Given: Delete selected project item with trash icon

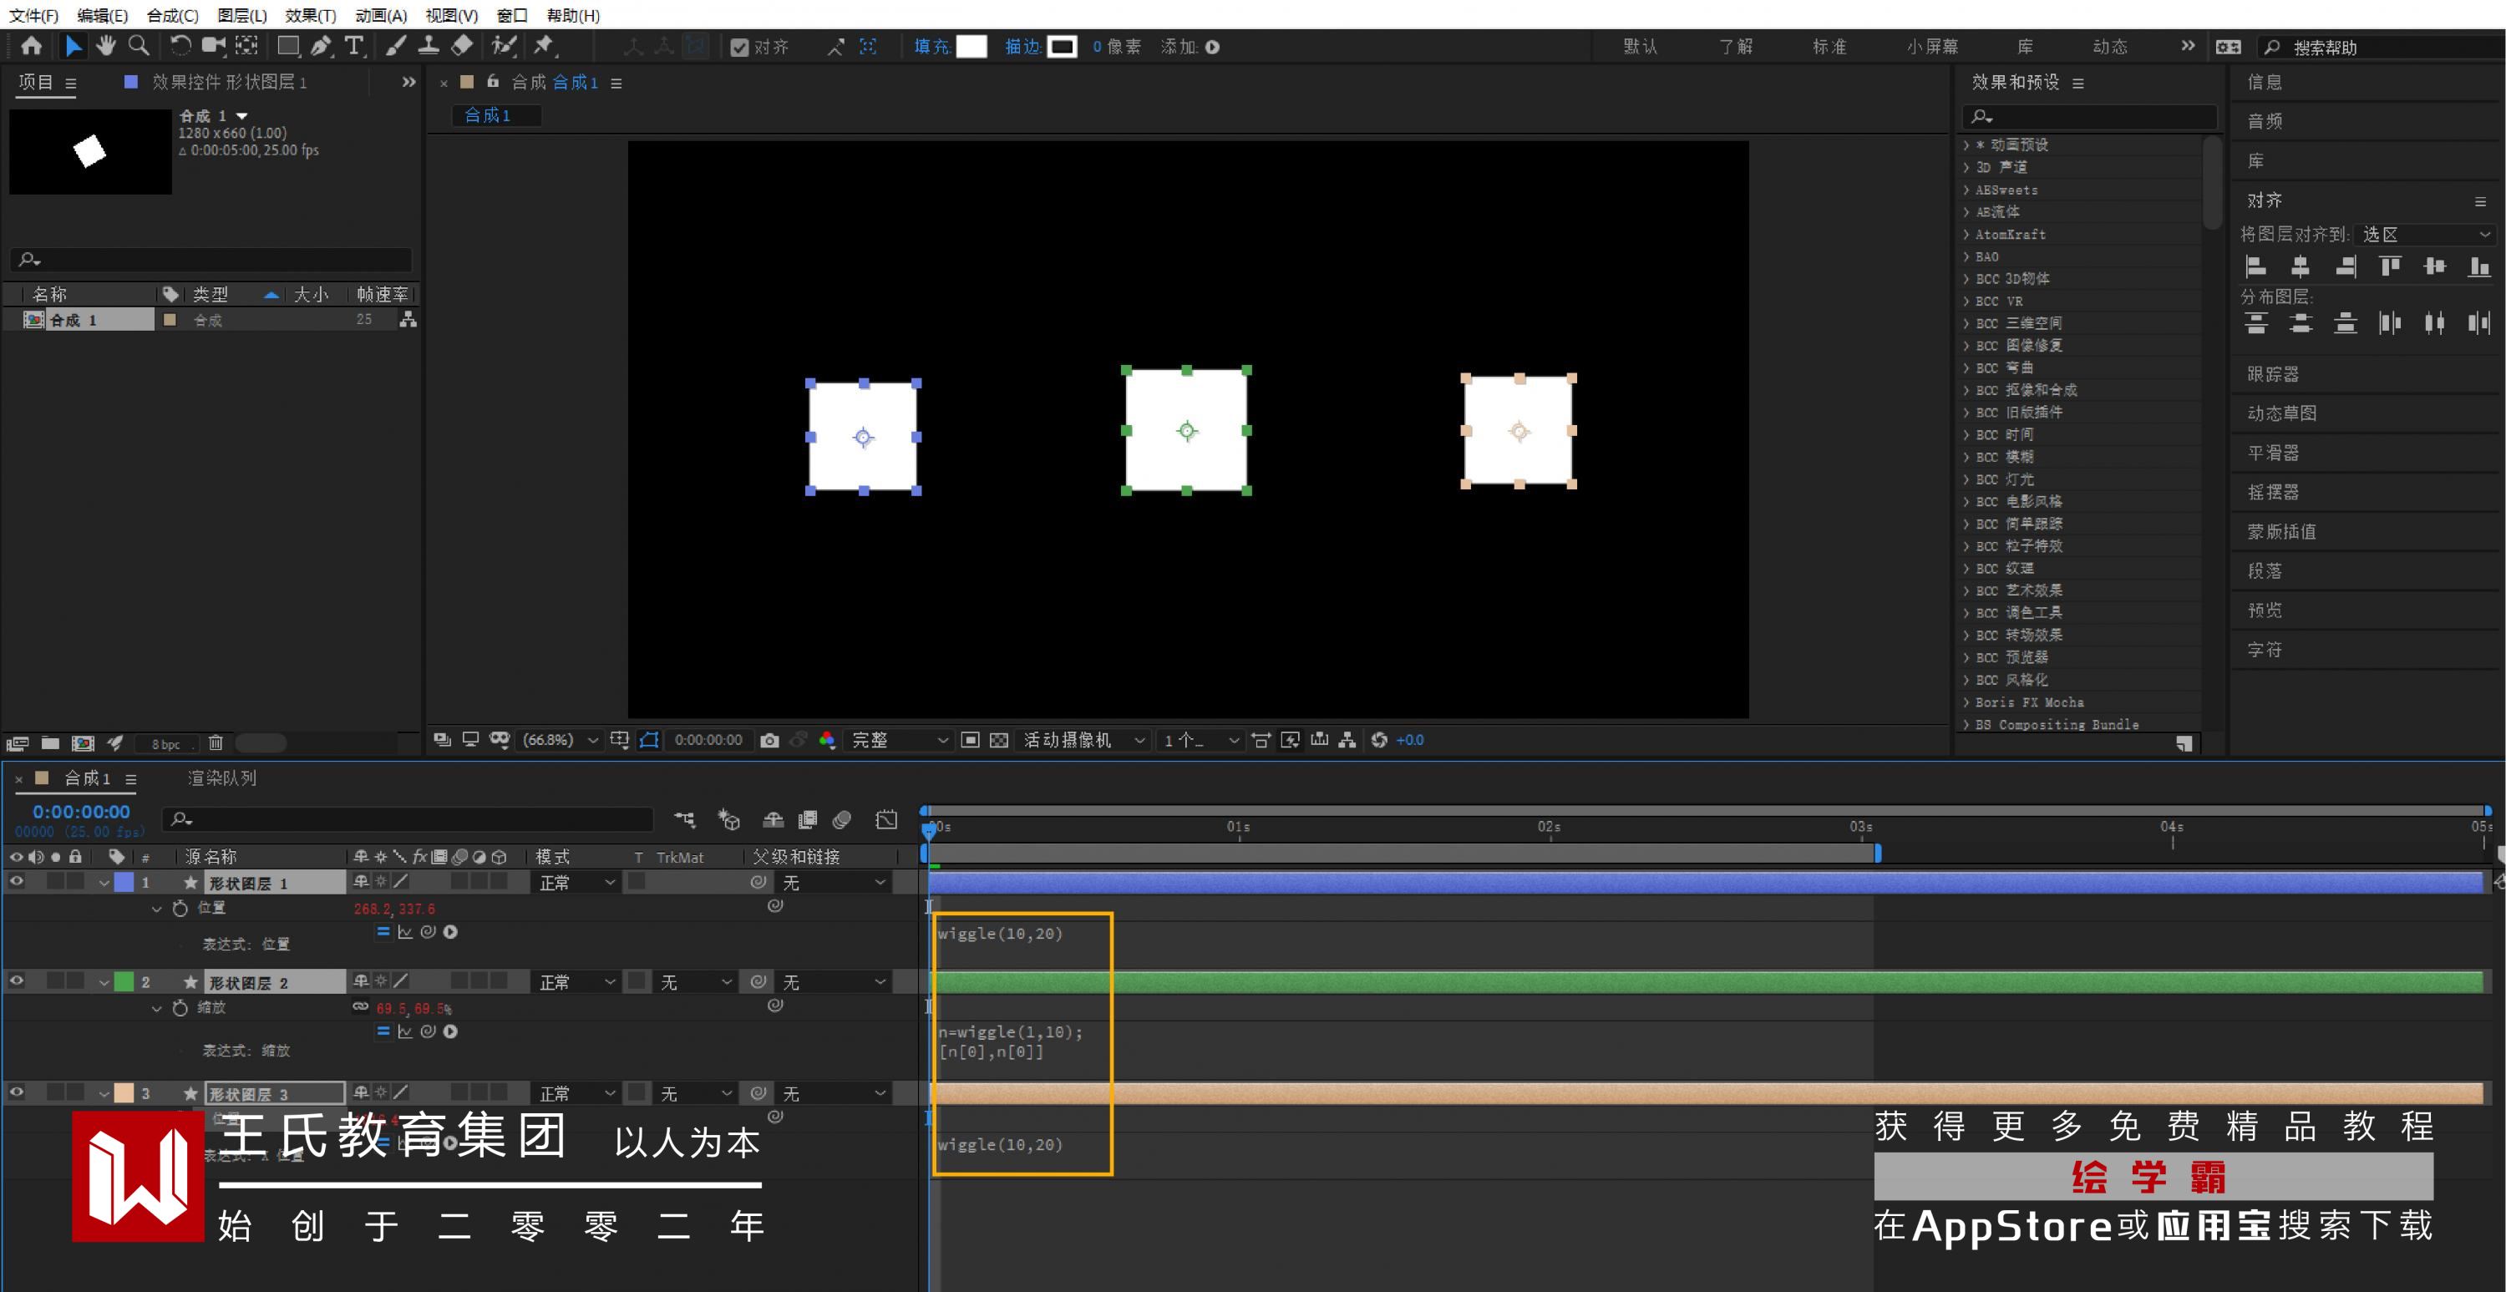Looking at the screenshot, I should (x=216, y=743).
